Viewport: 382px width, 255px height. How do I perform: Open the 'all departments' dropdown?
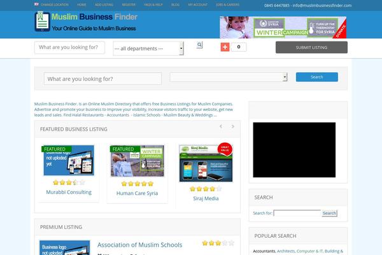click(148, 48)
